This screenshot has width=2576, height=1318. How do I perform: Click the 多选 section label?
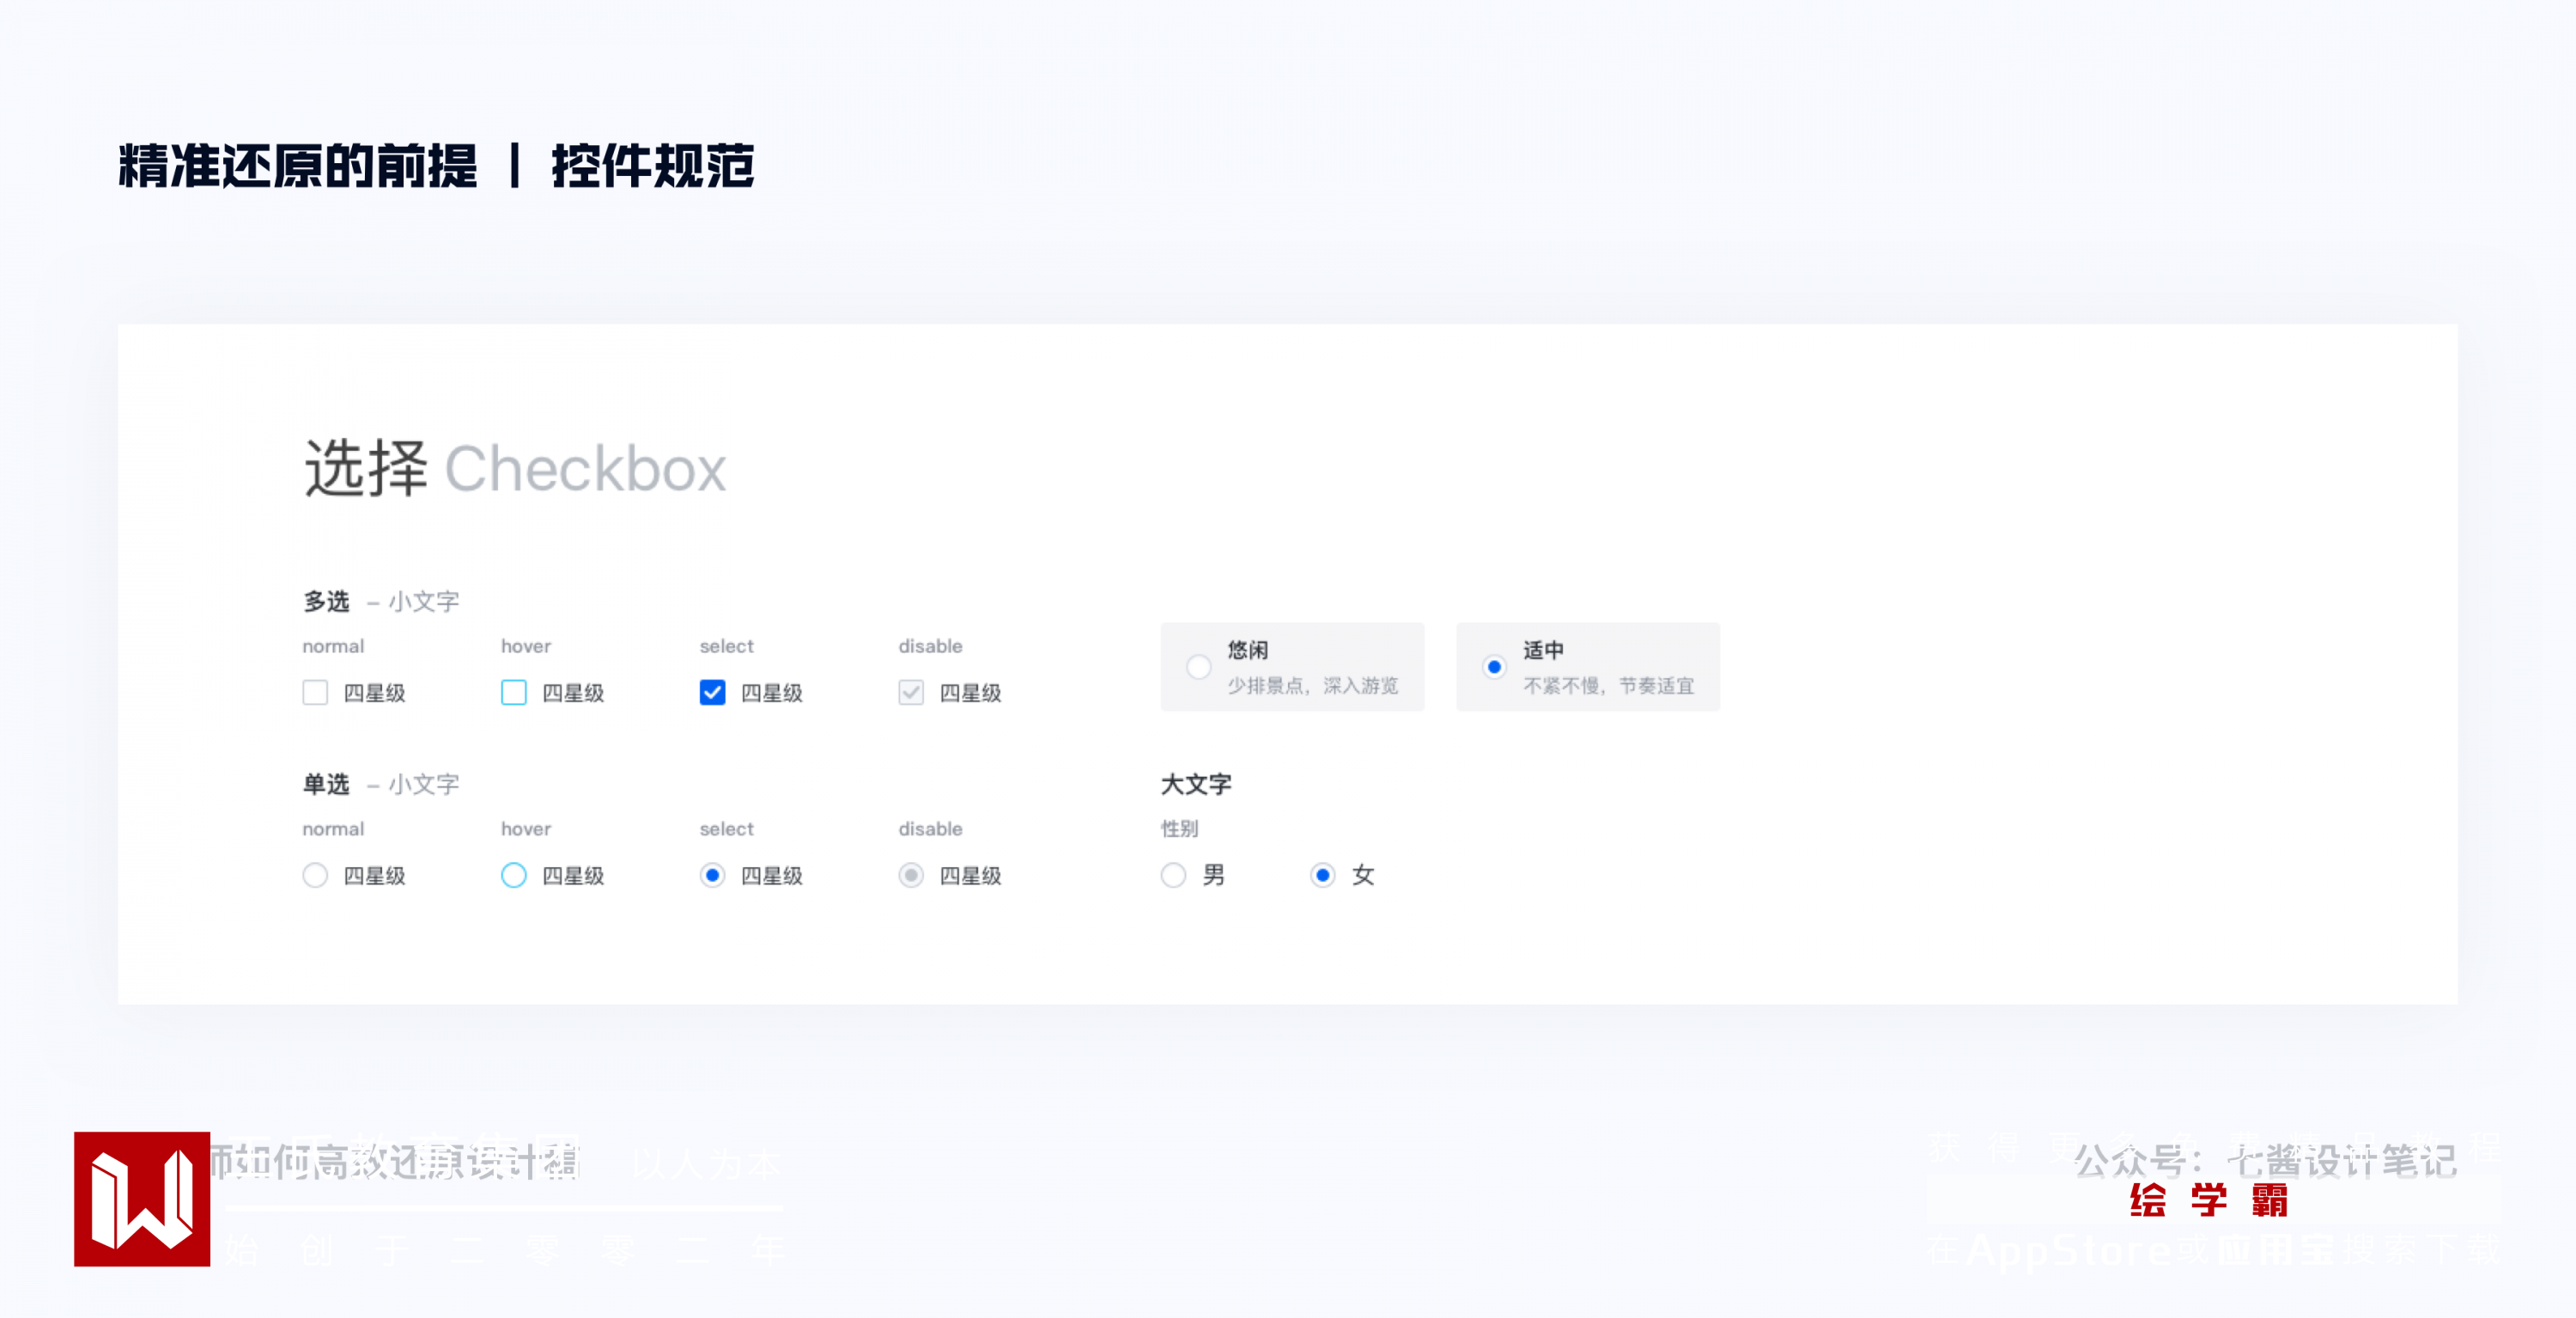(326, 601)
